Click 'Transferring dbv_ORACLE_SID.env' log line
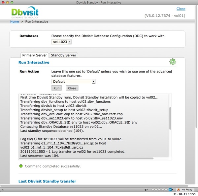Screen dimensions: 198x196 point(79,122)
